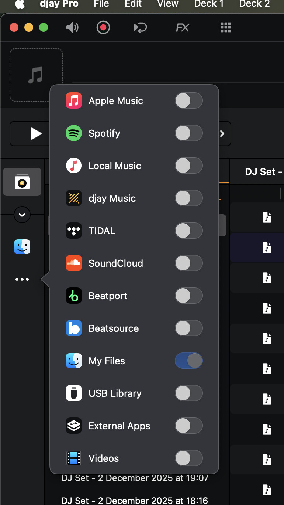Click the right chevron arrow beside play
The image size is (284, 505).
(x=222, y=134)
